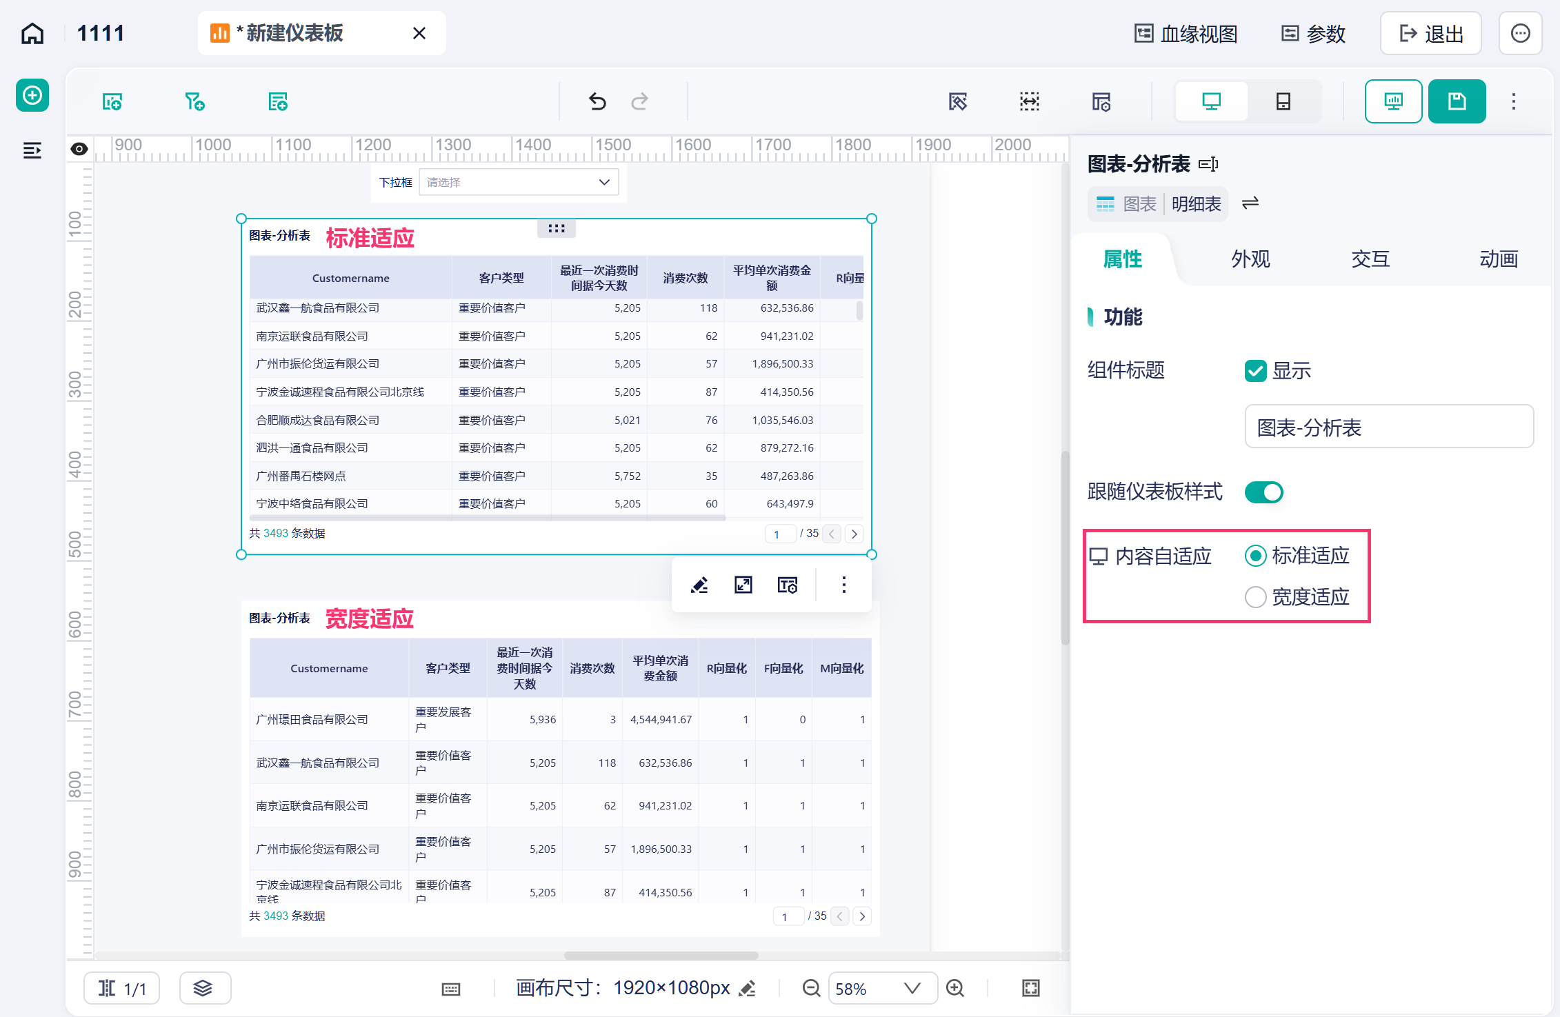Click the horizontal canvas scrollbar
Screen dimensions: 1560x1017
(x=661, y=956)
